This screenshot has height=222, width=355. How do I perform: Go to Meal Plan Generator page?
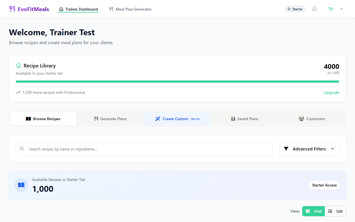point(130,9)
